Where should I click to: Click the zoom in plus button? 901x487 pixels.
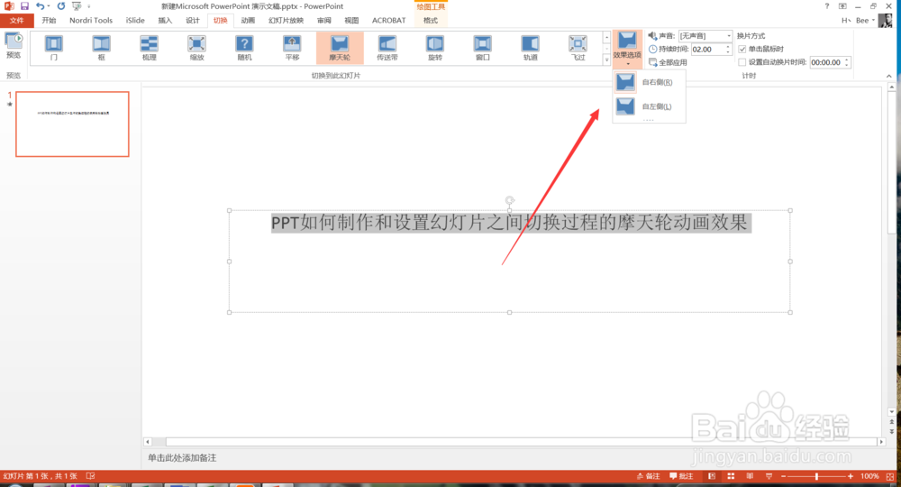(x=851, y=476)
